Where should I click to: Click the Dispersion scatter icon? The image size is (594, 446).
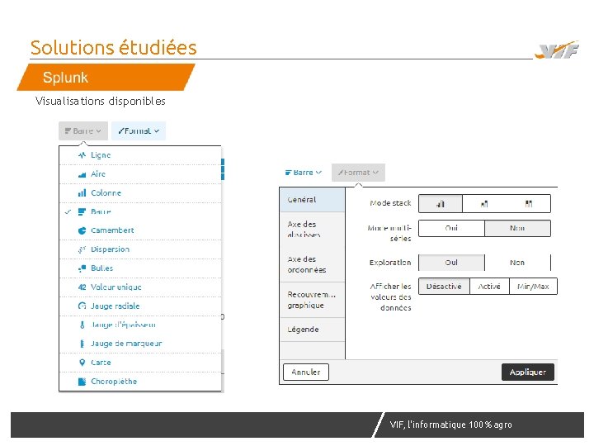pyautogui.click(x=82, y=249)
